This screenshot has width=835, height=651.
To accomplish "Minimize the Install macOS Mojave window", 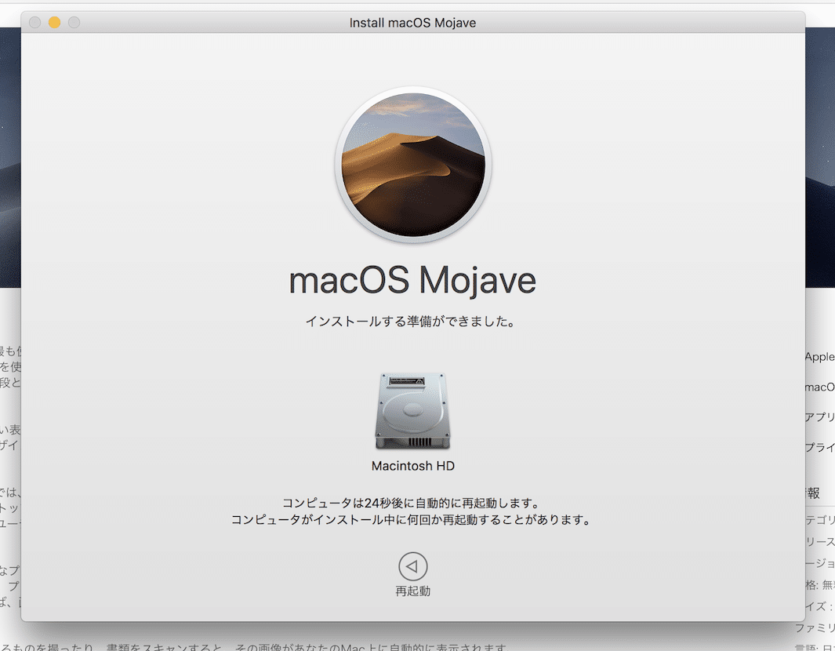I will pos(54,23).
